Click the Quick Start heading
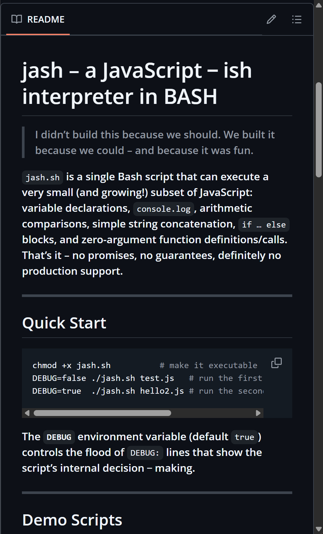Screen dimensions: 323x534 click(64, 323)
